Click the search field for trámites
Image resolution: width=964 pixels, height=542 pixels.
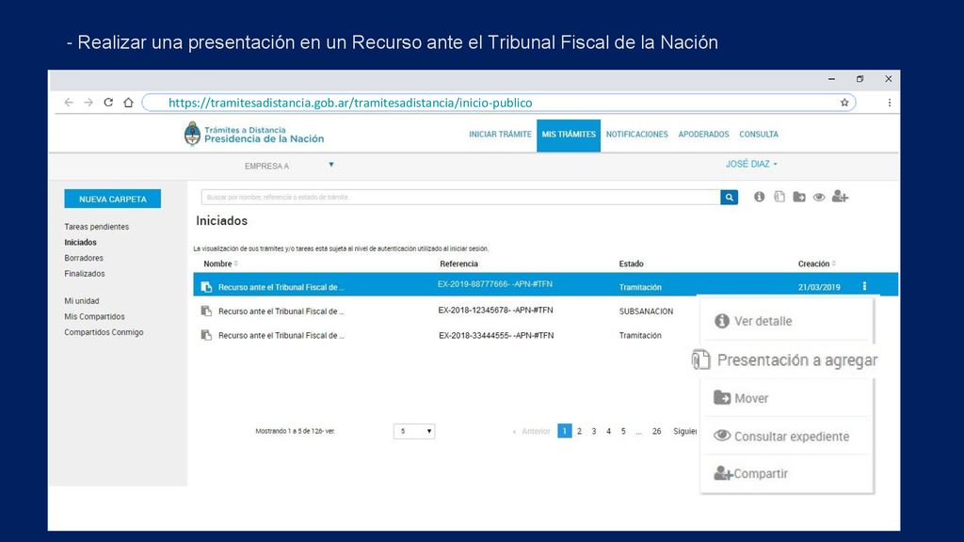pyautogui.click(x=460, y=198)
